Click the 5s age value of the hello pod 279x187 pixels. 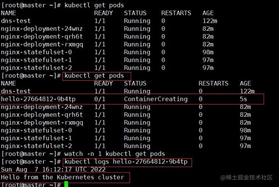[243, 99]
